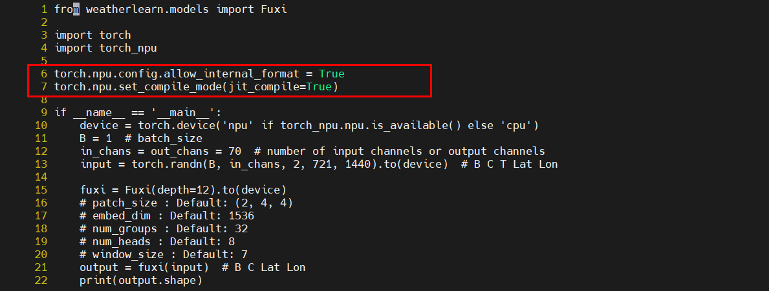Click the '# num_groups' comment line

click(163, 228)
